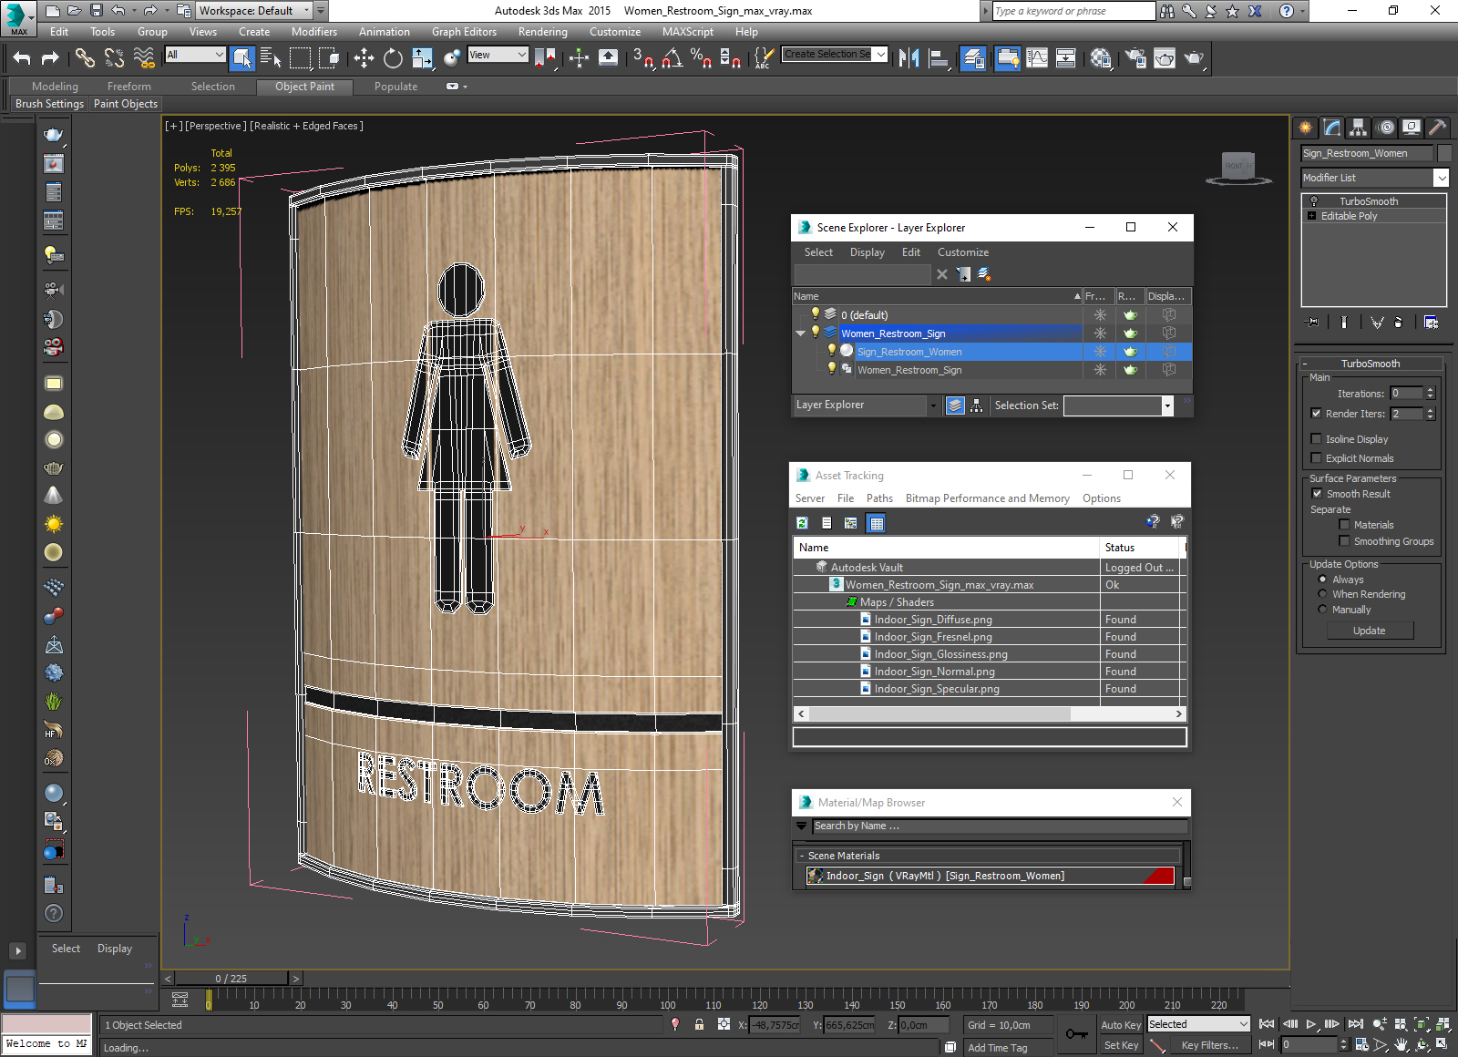This screenshot has width=1458, height=1057.
Task: Toggle visibility bulb of Sign_Restroom_Women
Action: 832,351
